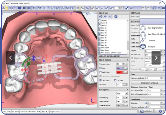Image resolution: width=166 pixels, height=115 pixels.
Task: Click the single view layout icon
Action: (19, 8)
